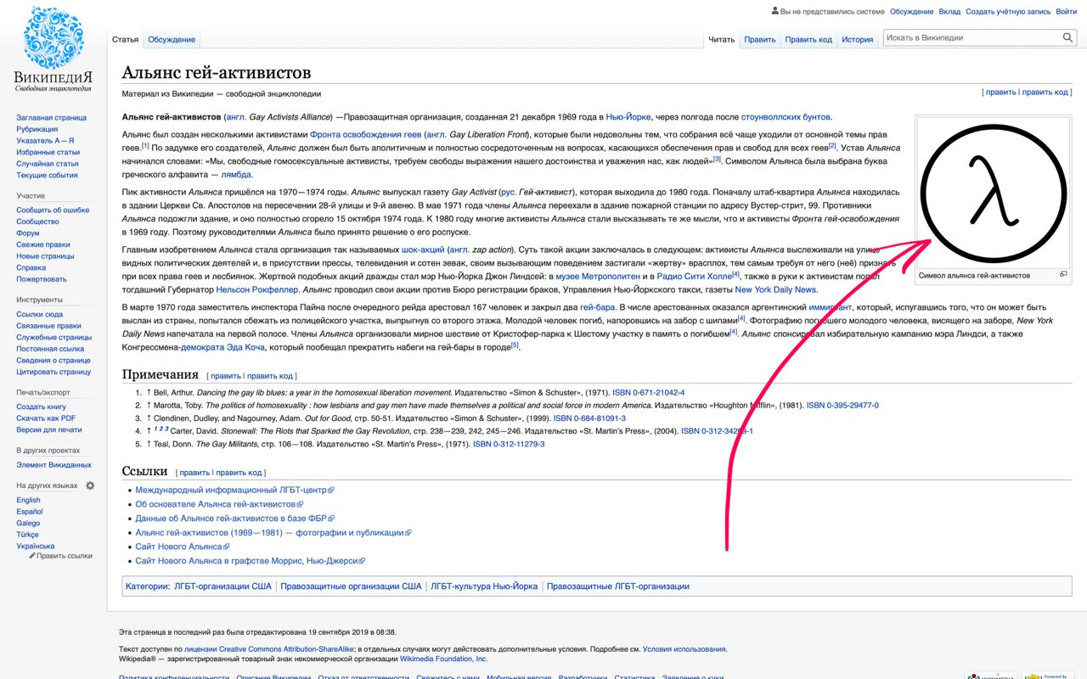1087x679 pixels.
Task: Open Форум sidebar link
Action: click(x=28, y=233)
